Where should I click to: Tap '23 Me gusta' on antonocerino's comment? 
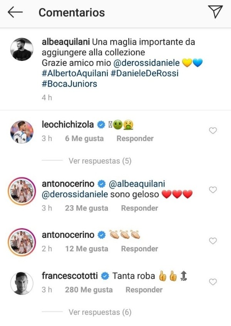[x=87, y=208]
